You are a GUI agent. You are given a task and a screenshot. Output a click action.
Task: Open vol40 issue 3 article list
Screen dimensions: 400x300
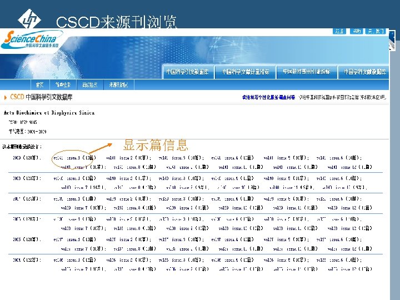tap(181, 178)
